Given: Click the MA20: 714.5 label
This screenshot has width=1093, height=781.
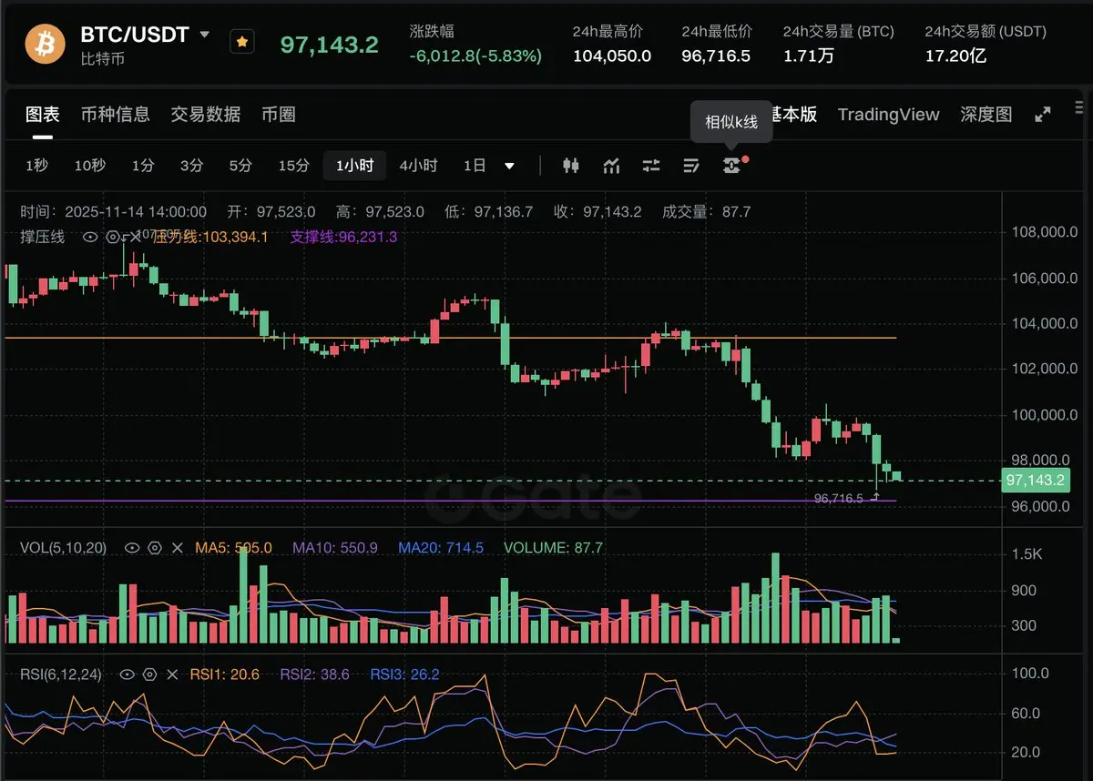Looking at the screenshot, I should pos(441,548).
